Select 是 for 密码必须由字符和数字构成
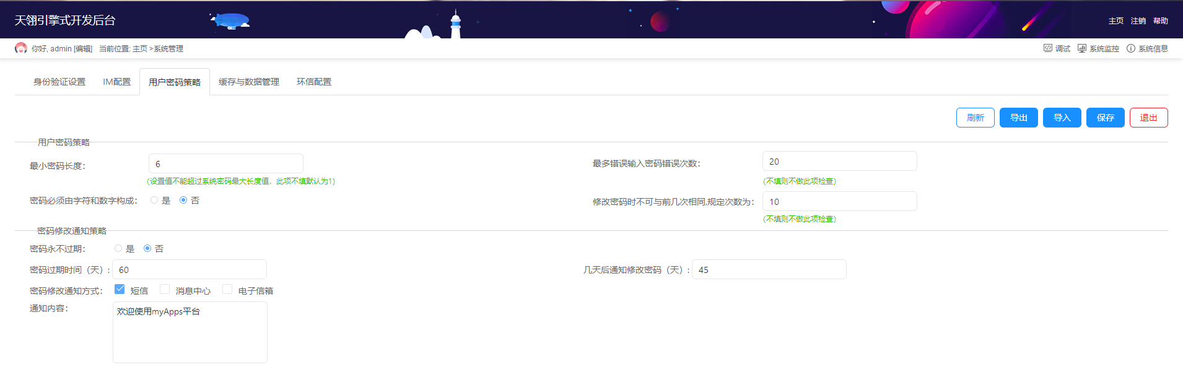Screen dimensions: 1183x372 [154, 201]
